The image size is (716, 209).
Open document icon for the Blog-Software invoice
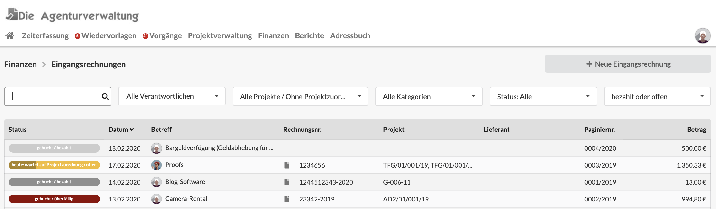click(287, 182)
